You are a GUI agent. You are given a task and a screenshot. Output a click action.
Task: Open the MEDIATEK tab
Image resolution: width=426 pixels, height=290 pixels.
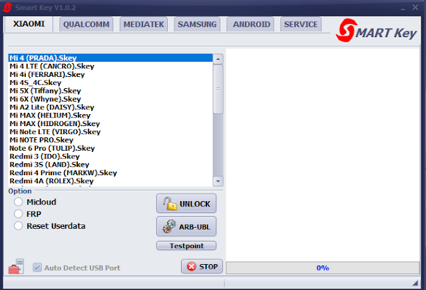click(x=144, y=25)
